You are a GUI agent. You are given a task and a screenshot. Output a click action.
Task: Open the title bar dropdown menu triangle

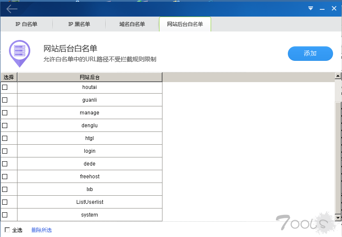(310, 9)
